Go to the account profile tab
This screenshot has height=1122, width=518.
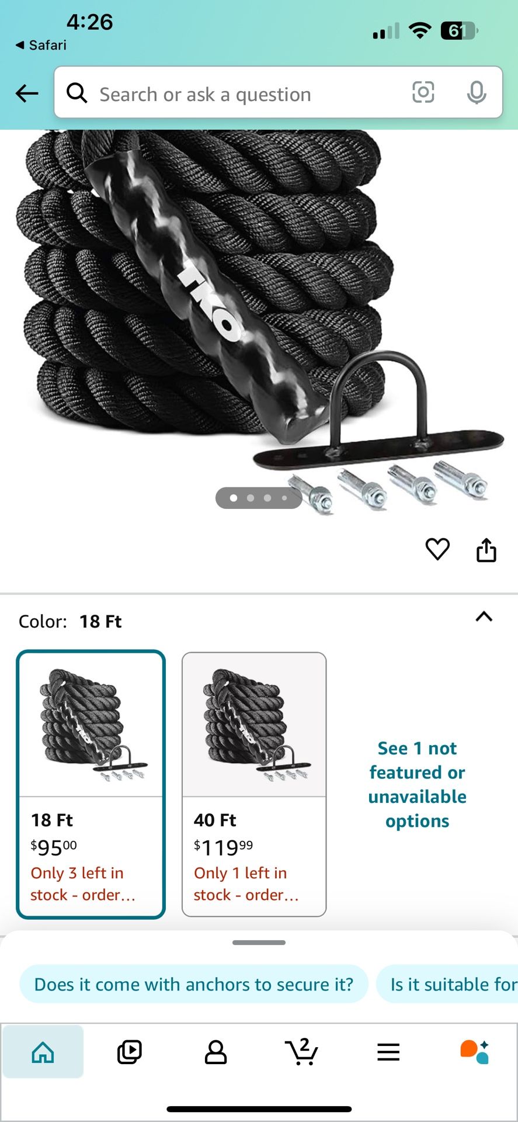point(215,1052)
